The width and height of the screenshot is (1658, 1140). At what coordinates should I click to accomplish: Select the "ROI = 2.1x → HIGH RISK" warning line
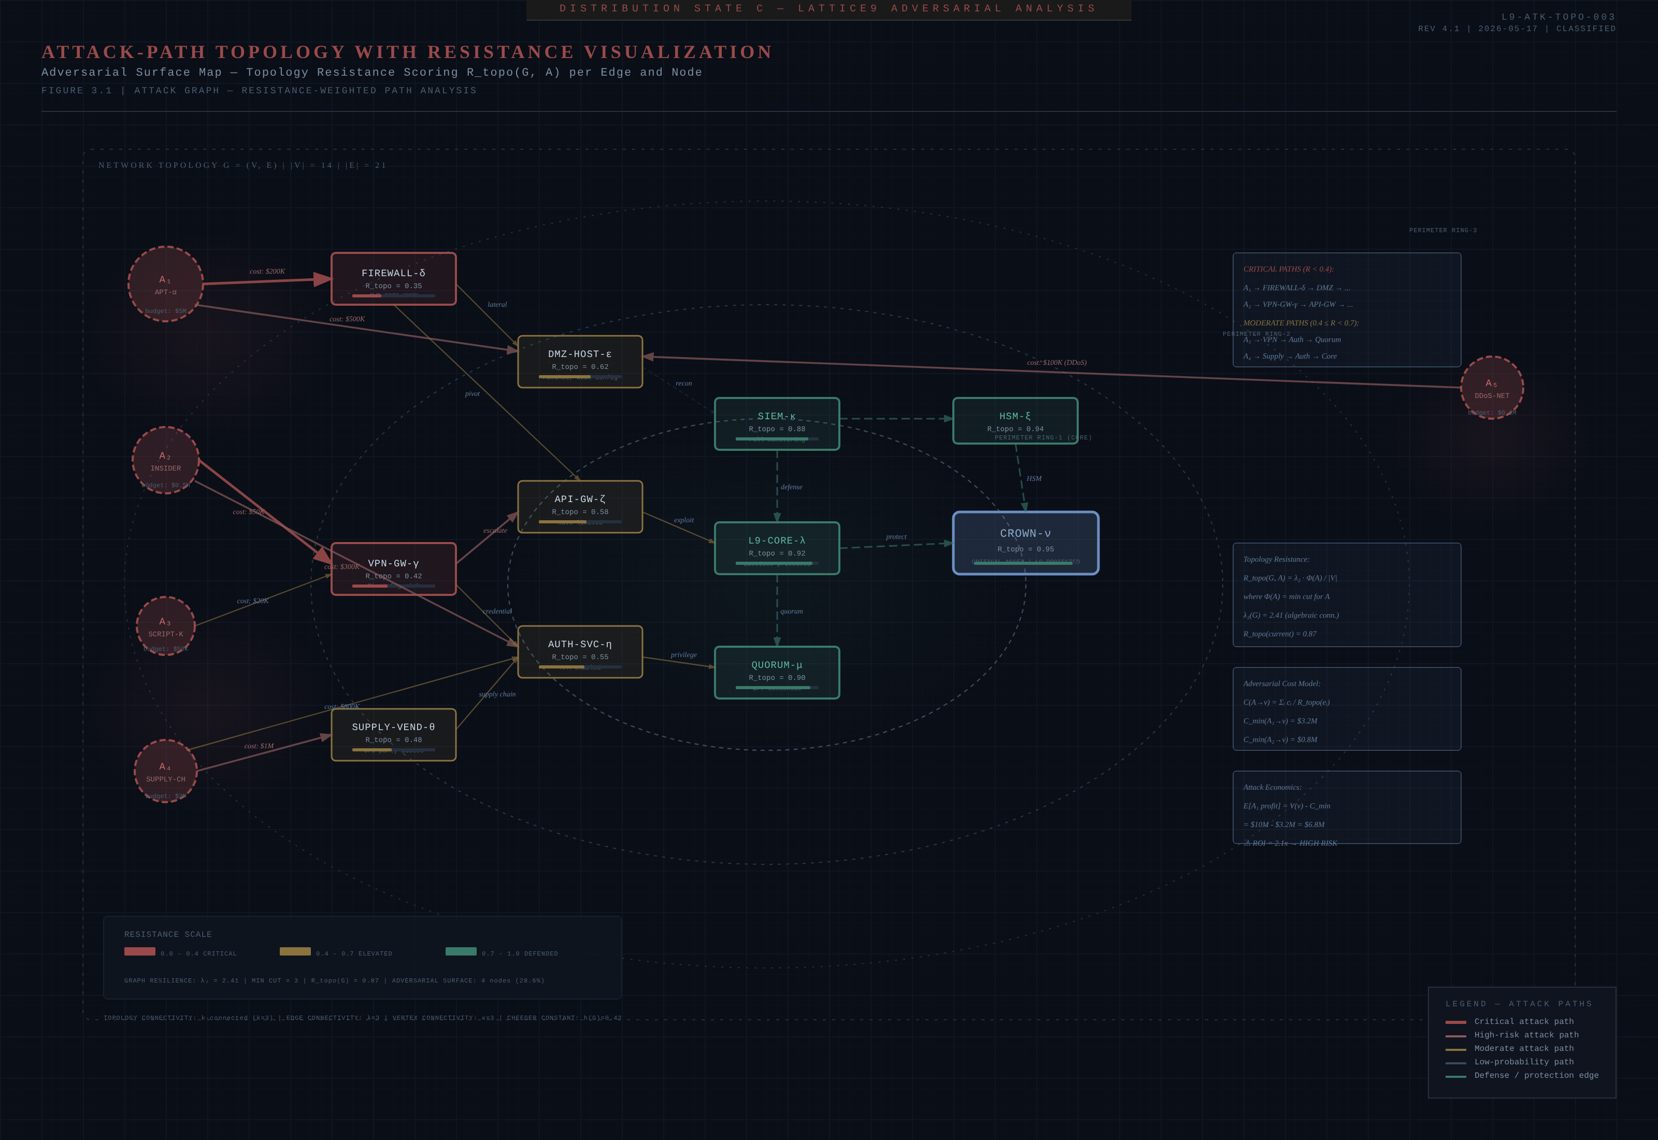click(x=1290, y=844)
